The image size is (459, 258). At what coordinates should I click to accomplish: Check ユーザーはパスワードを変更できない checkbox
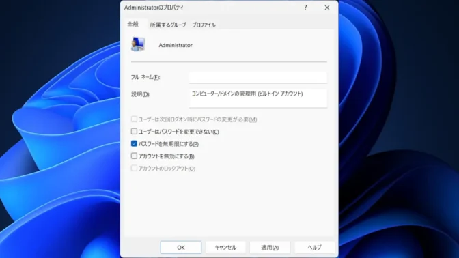pos(134,131)
